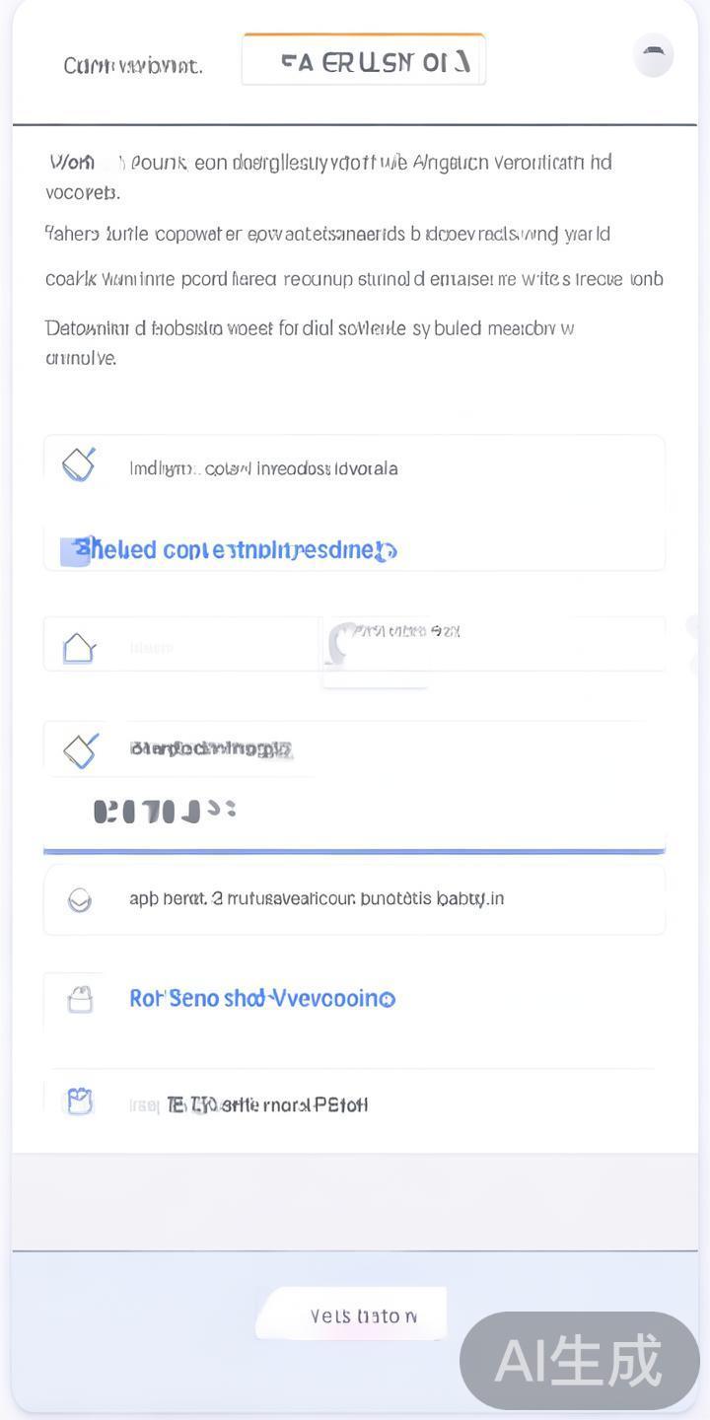Click the pencil icon on first list card
The image size is (710, 1420).
click(x=79, y=463)
